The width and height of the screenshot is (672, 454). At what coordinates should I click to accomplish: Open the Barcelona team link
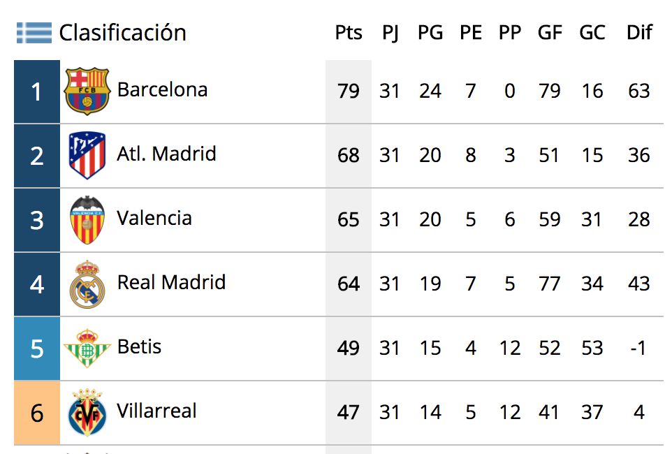163,90
